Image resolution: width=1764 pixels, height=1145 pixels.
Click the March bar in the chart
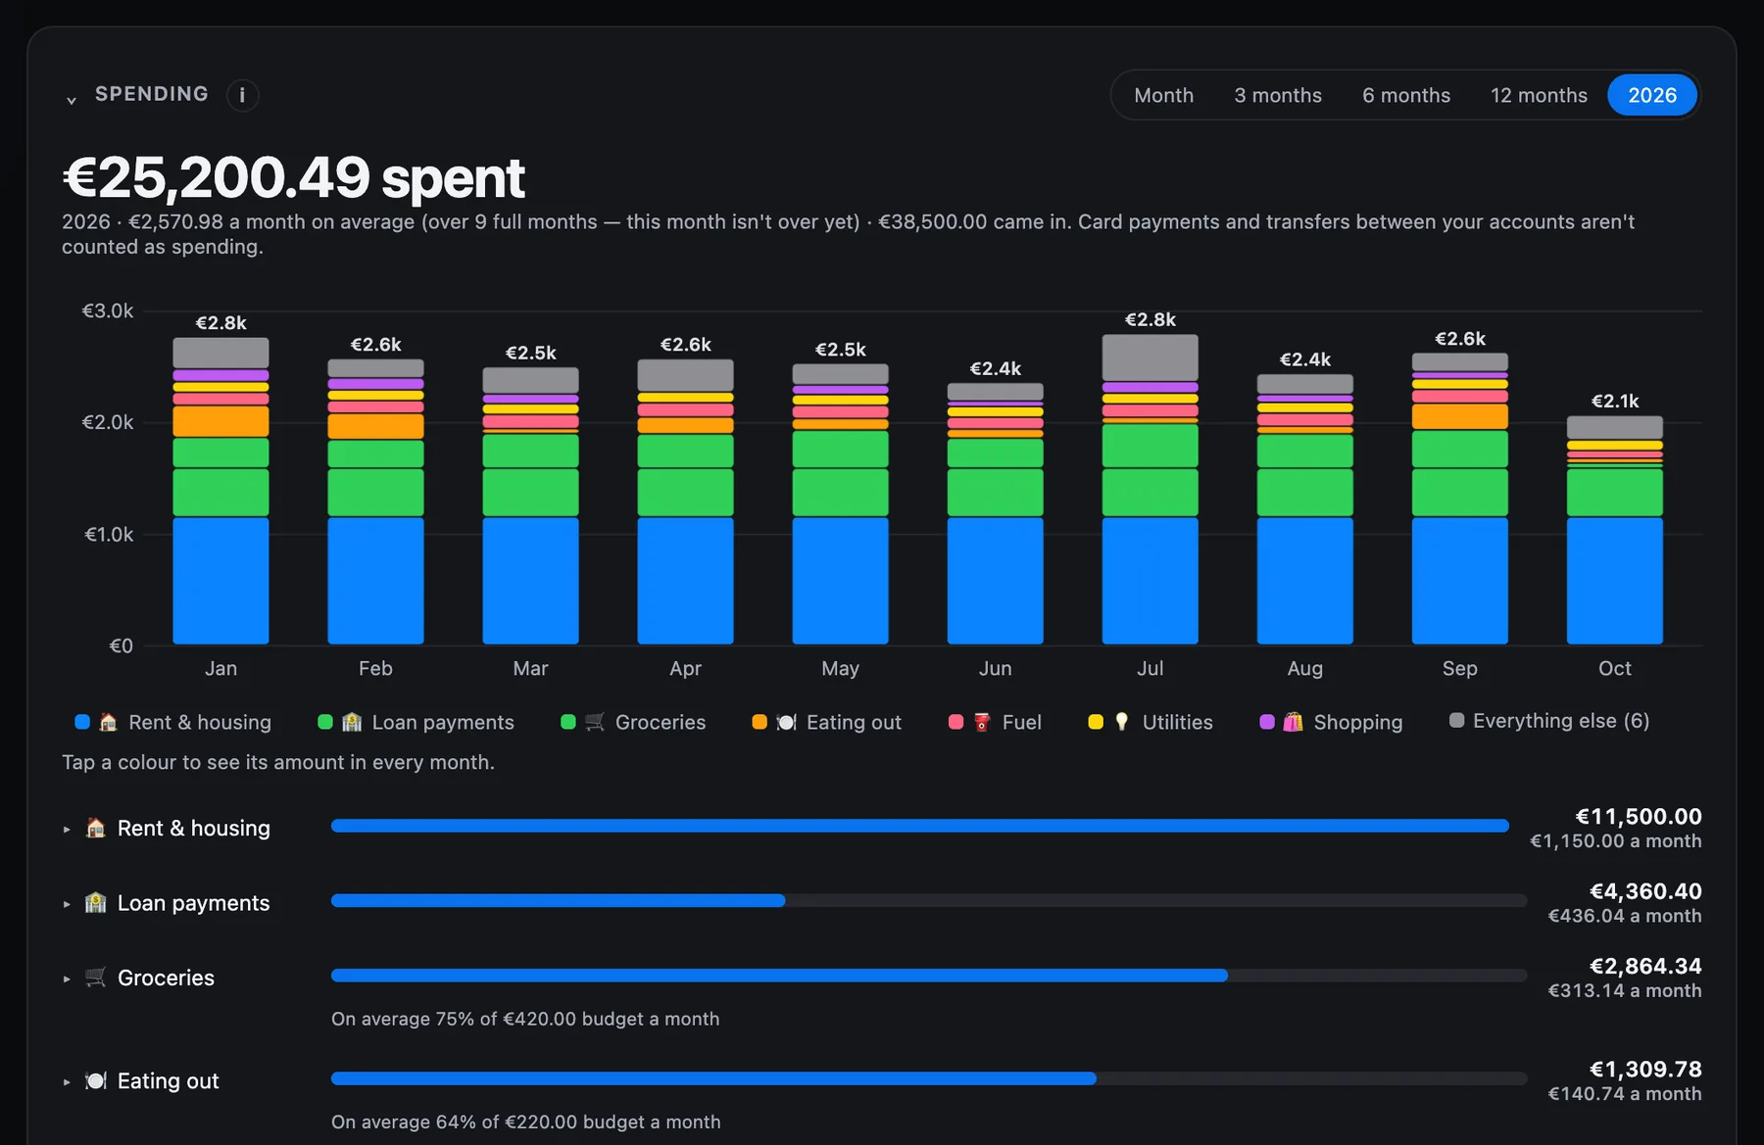pyautogui.click(x=530, y=505)
